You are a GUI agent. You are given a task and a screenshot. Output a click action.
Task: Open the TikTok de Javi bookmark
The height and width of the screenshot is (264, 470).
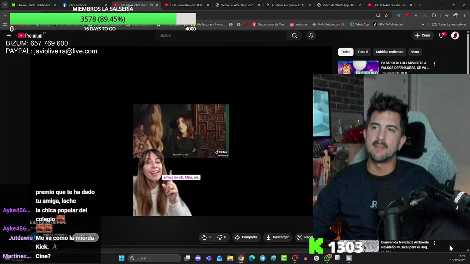coord(389,25)
